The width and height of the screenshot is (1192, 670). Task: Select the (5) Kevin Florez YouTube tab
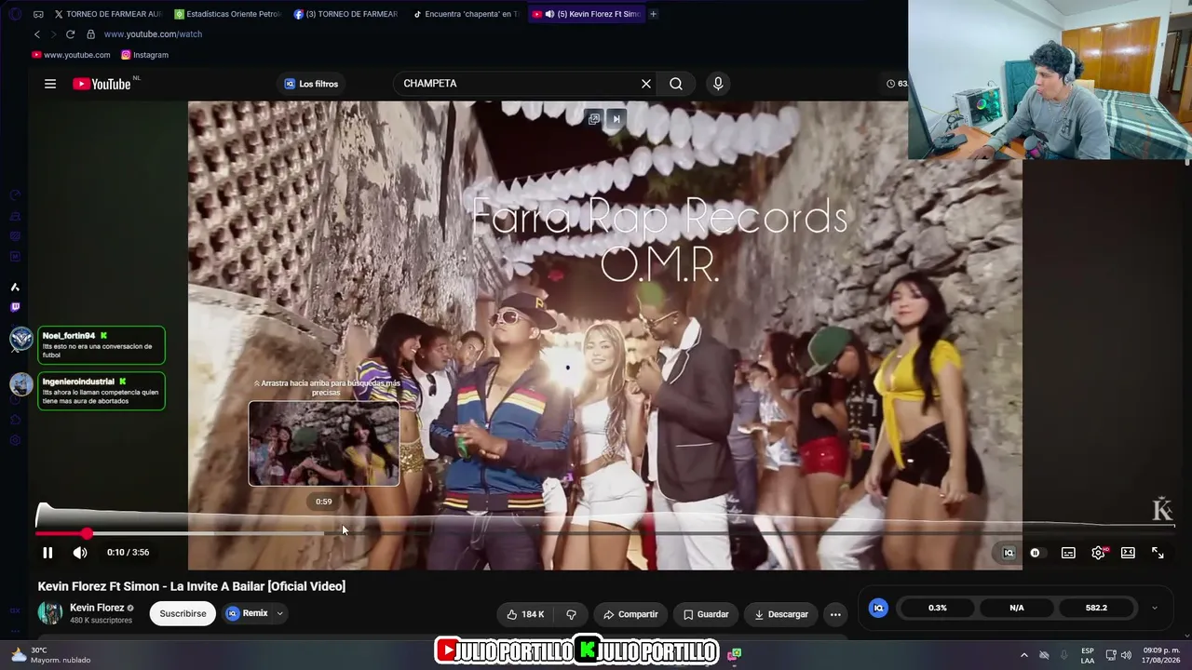(x=587, y=14)
